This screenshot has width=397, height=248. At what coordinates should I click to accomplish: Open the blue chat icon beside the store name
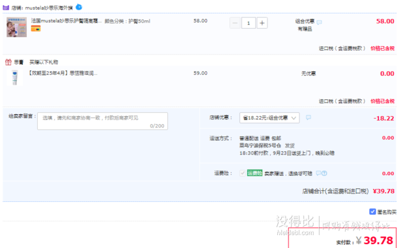pos(79,7)
